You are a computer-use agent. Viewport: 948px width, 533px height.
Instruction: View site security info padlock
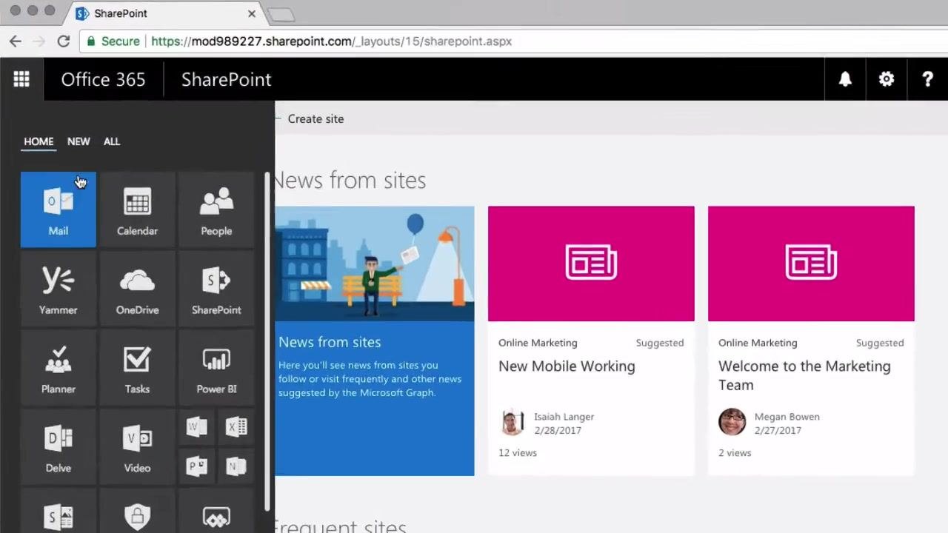pyautogui.click(x=91, y=41)
